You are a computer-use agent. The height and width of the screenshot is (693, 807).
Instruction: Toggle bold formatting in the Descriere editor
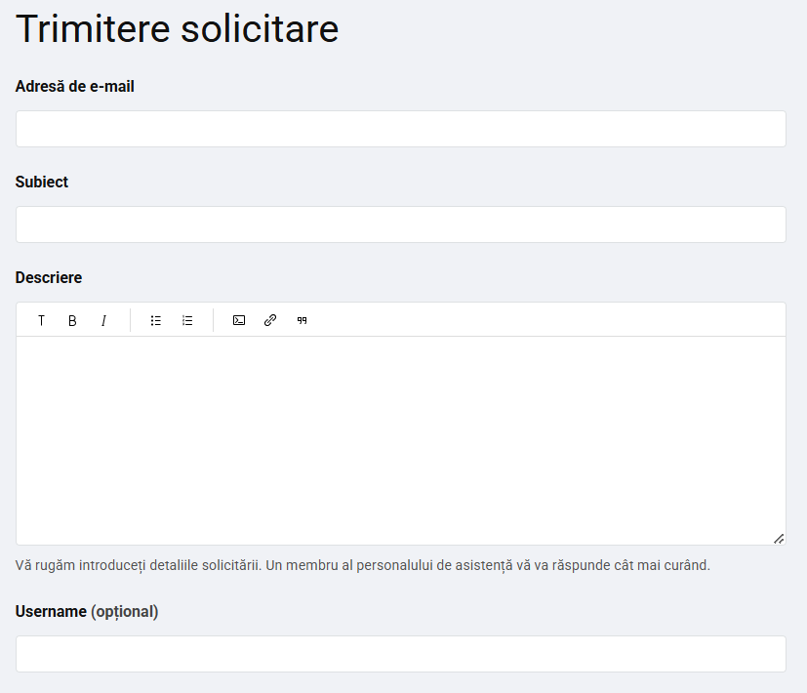click(72, 321)
